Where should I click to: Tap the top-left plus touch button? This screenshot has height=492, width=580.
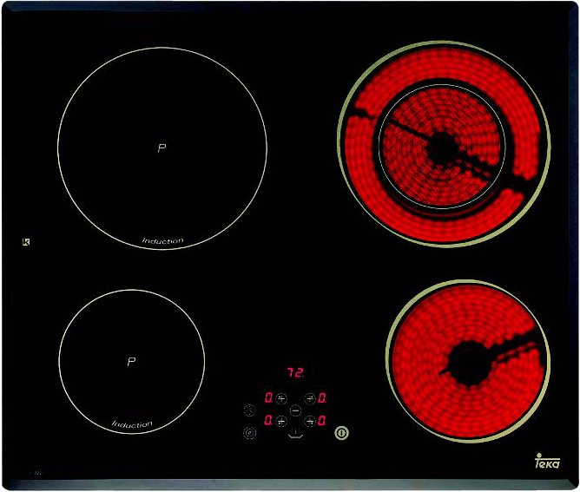[281, 398]
